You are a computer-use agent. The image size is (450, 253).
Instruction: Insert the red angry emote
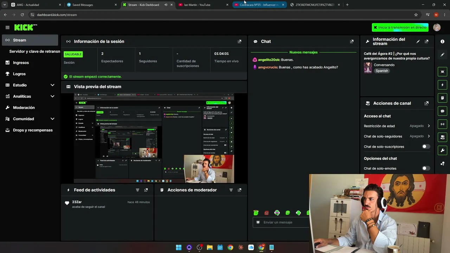pyautogui.click(x=266, y=213)
